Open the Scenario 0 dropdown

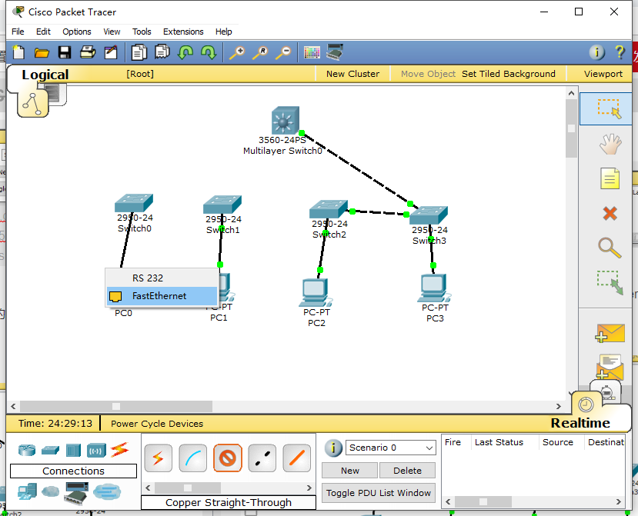point(391,448)
